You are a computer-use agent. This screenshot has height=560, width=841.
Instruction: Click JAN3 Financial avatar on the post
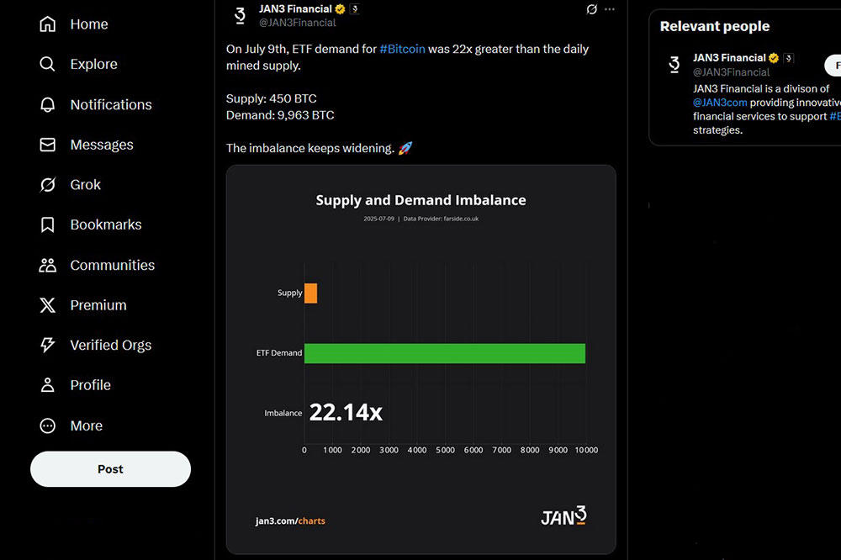pyautogui.click(x=240, y=15)
